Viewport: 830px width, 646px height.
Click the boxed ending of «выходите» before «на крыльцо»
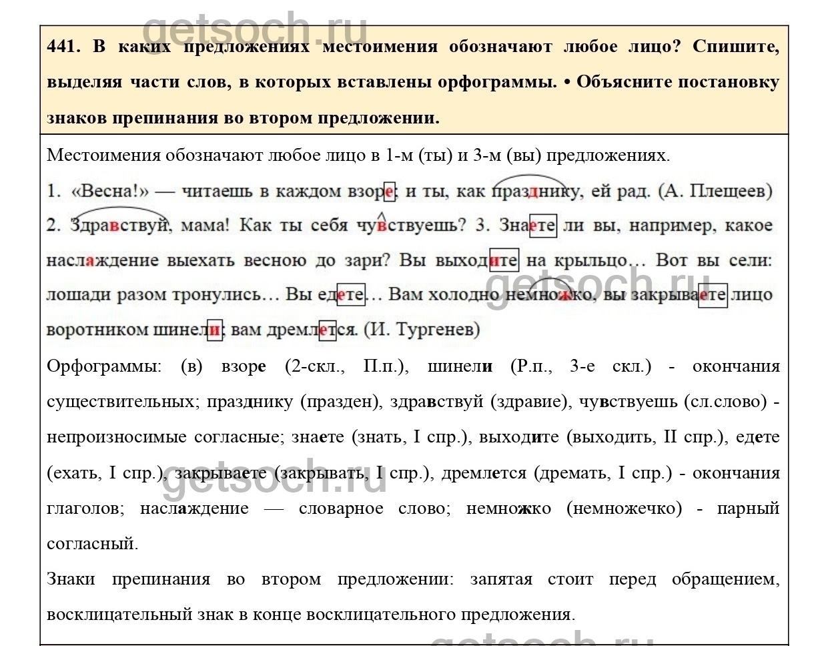[x=504, y=260]
